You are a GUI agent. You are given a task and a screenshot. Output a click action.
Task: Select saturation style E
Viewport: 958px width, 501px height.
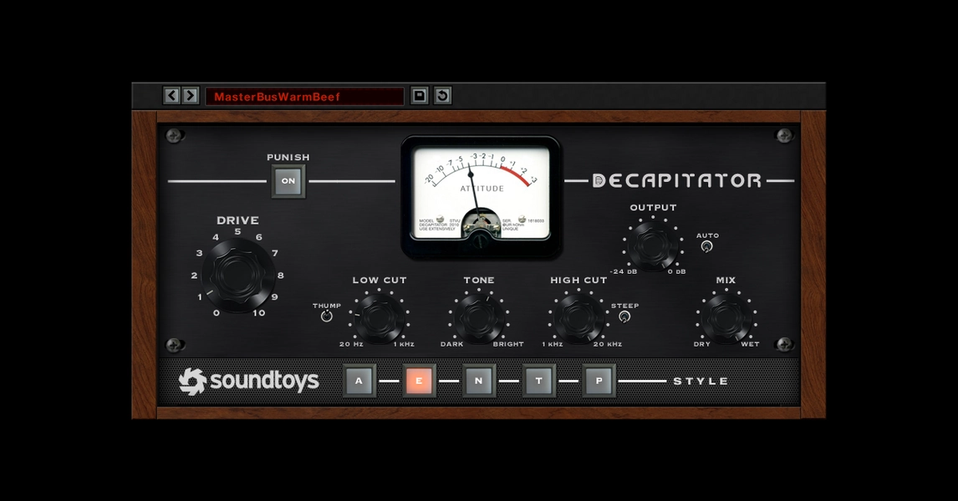(x=419, y=381)
